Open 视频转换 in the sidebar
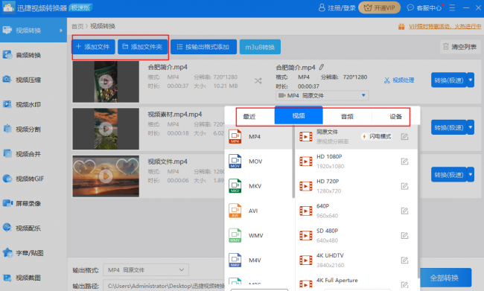The width and height of the screenshot is (484, 291). 34,31
